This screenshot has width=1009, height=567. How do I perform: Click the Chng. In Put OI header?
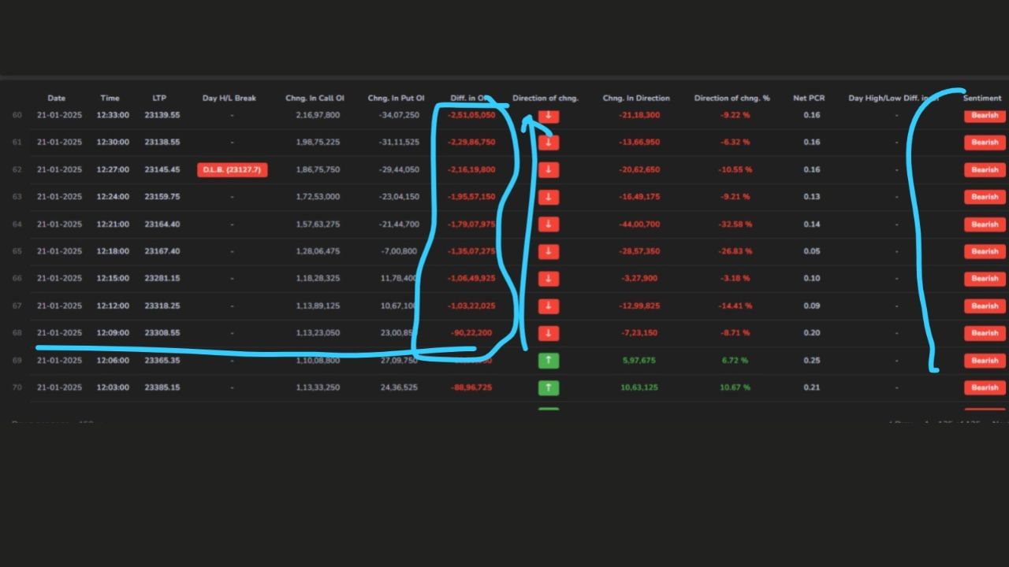(396, 98)
